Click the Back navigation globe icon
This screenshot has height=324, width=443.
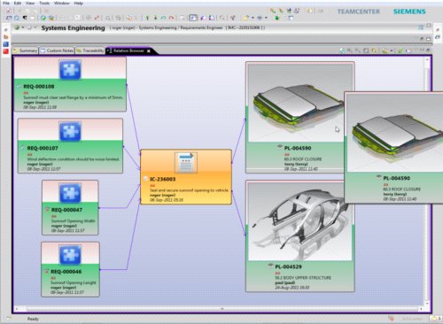pyautogui.click(x=17, y=27)
